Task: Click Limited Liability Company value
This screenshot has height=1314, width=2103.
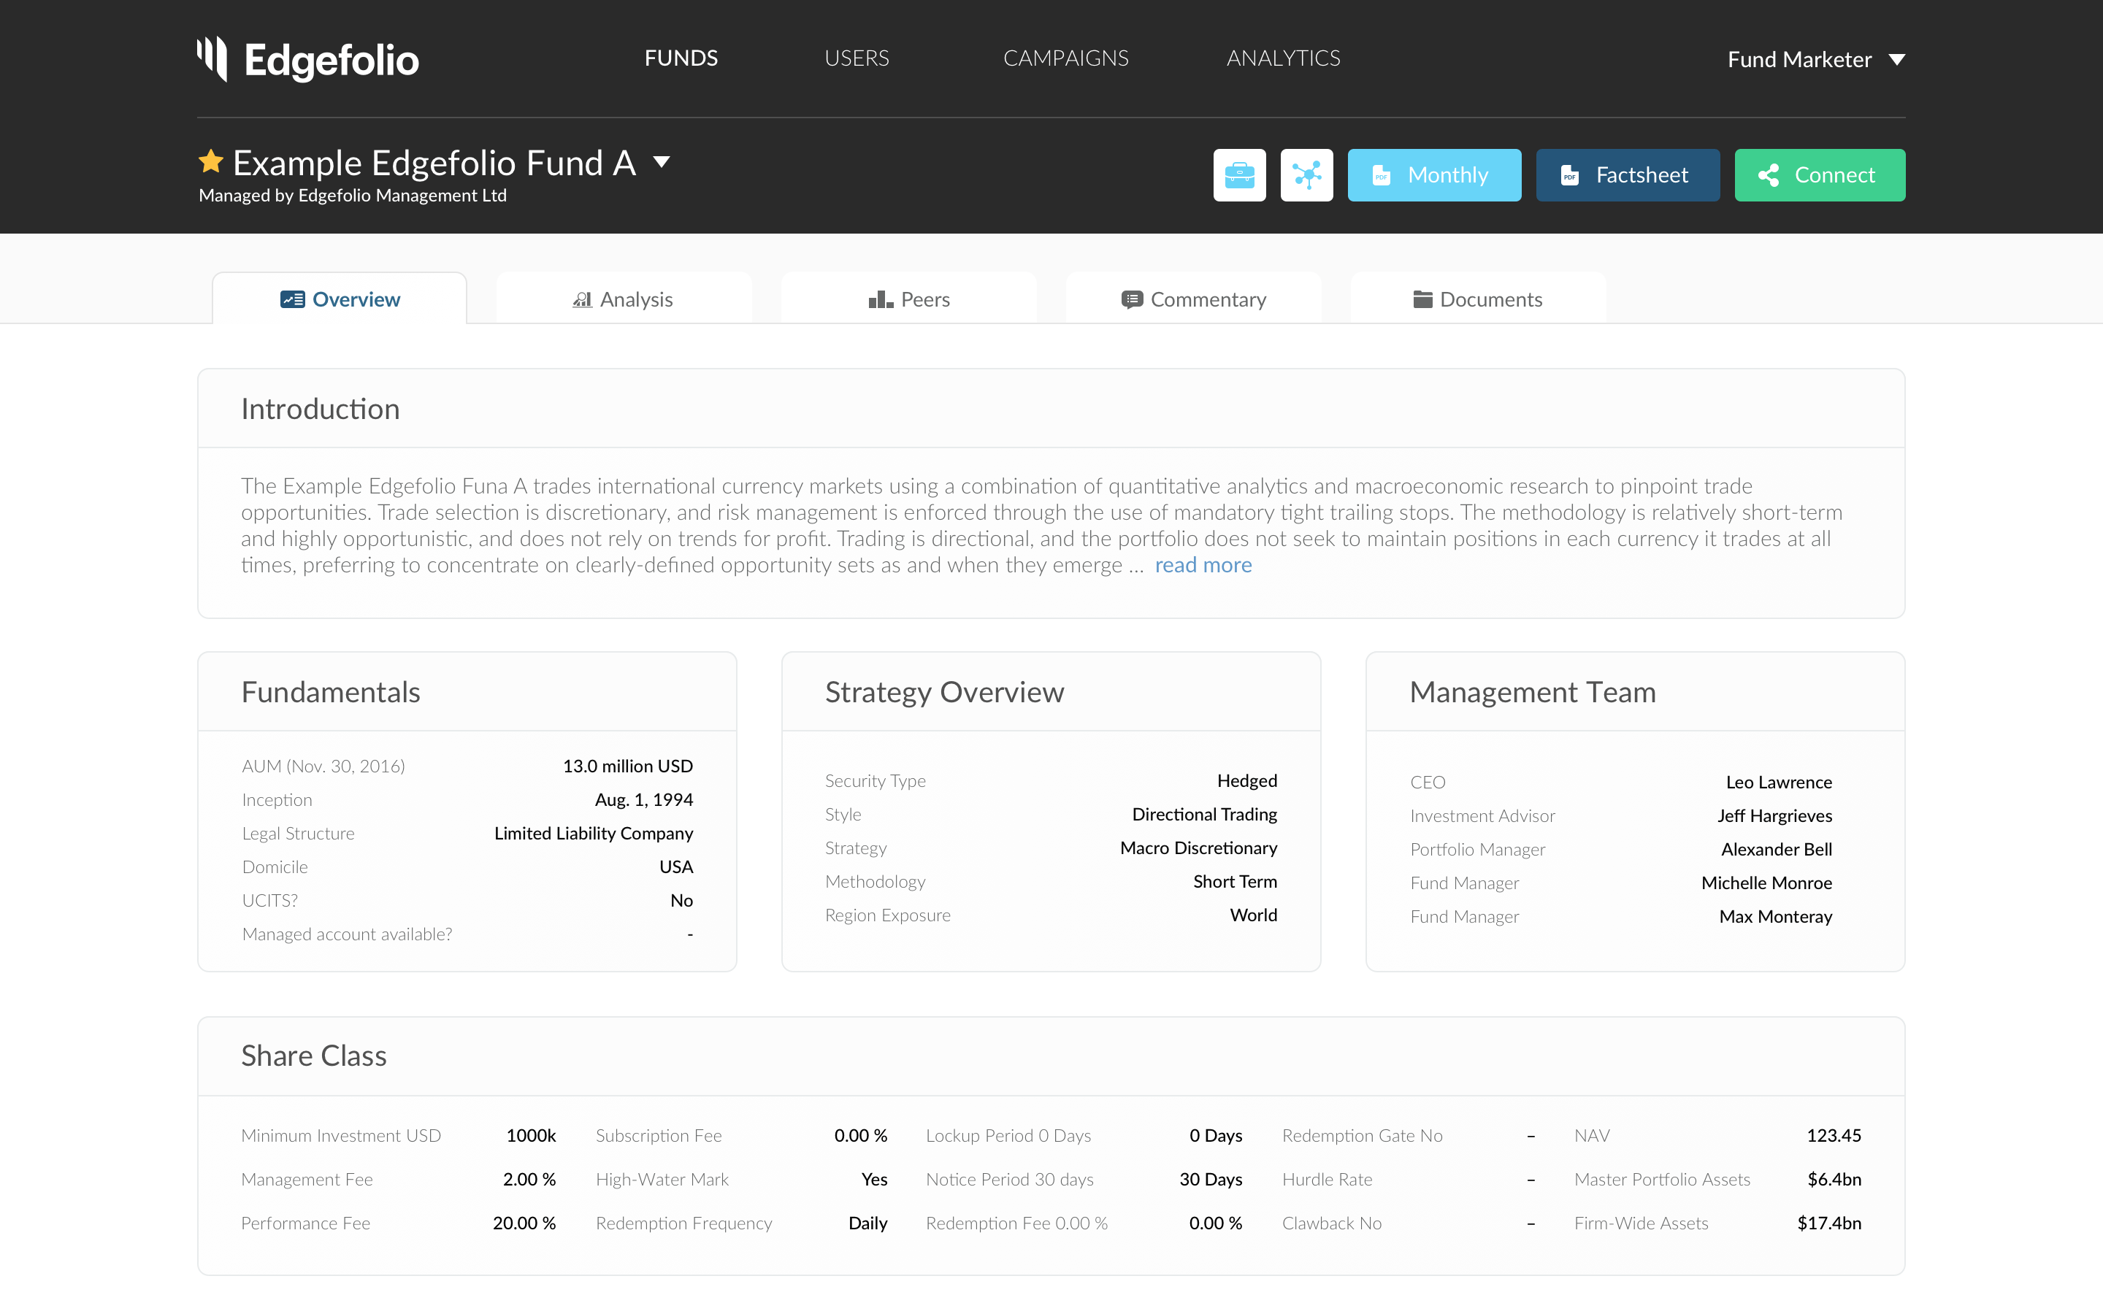Action: click(x=594, y=834)
